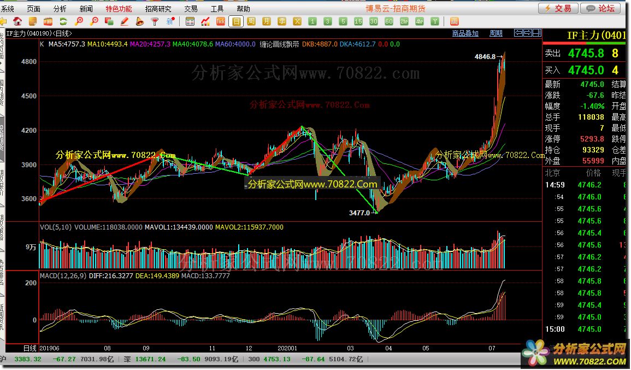This screenshot has width=631, height=370.
Task: Click the 交易 button with lightning icon
Action: coord(558,8)
